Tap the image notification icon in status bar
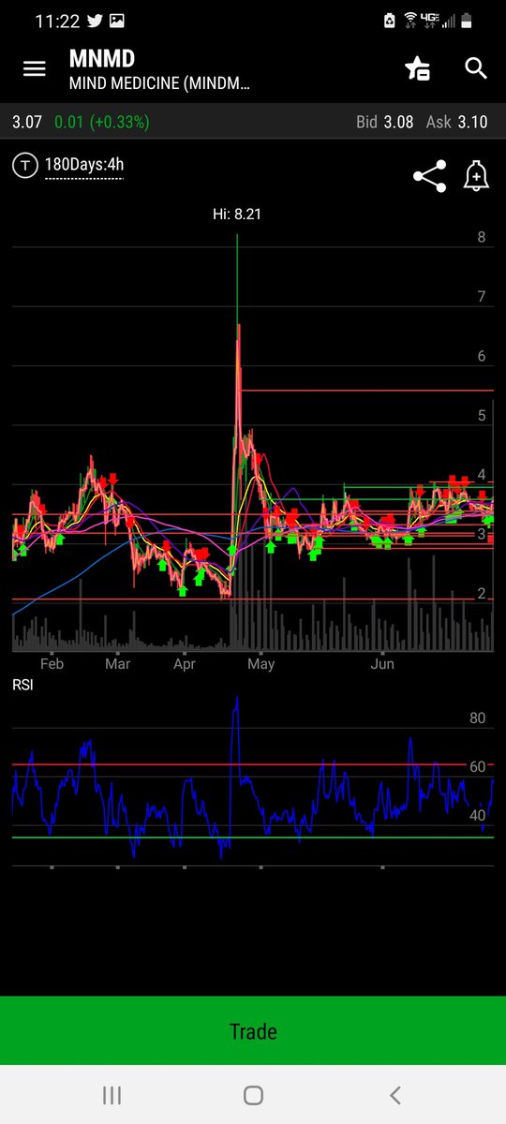Viewport: 506px width, 1124px height. (x=116, y=21)
